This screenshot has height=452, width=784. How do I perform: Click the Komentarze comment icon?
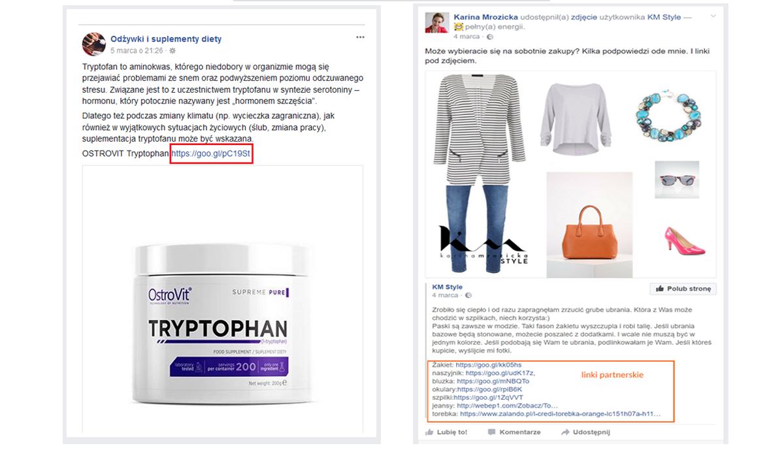[491, 432]
